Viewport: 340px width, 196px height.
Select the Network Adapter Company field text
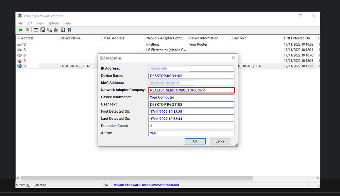191,90
